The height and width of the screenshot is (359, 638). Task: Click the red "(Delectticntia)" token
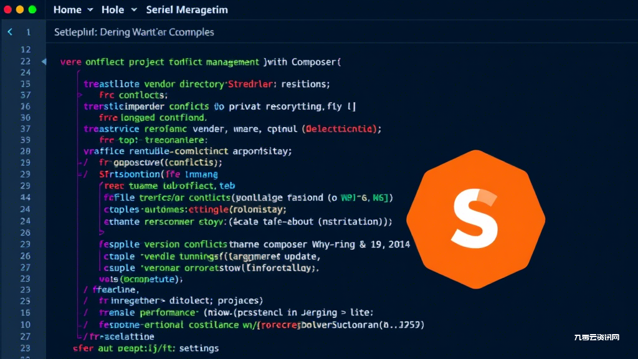[338, 129]
